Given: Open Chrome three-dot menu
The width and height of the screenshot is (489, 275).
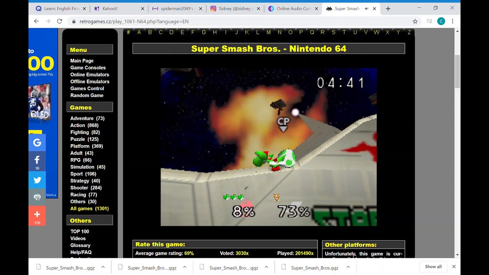Looking at the screenshot, I should pyautogui.click(x=452, y=21).
